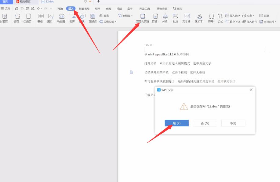The width and height of the screenshot is (280, 182).
Task: Insert an equation (公式)
Action: click(220, 18)
